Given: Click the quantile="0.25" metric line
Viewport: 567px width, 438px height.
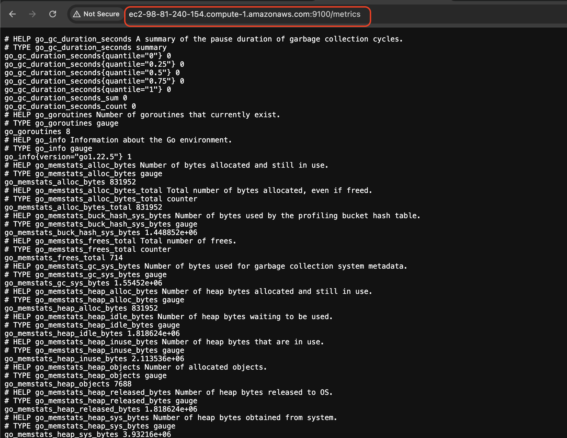Looking at the screenshot, I should pos(94,64).
